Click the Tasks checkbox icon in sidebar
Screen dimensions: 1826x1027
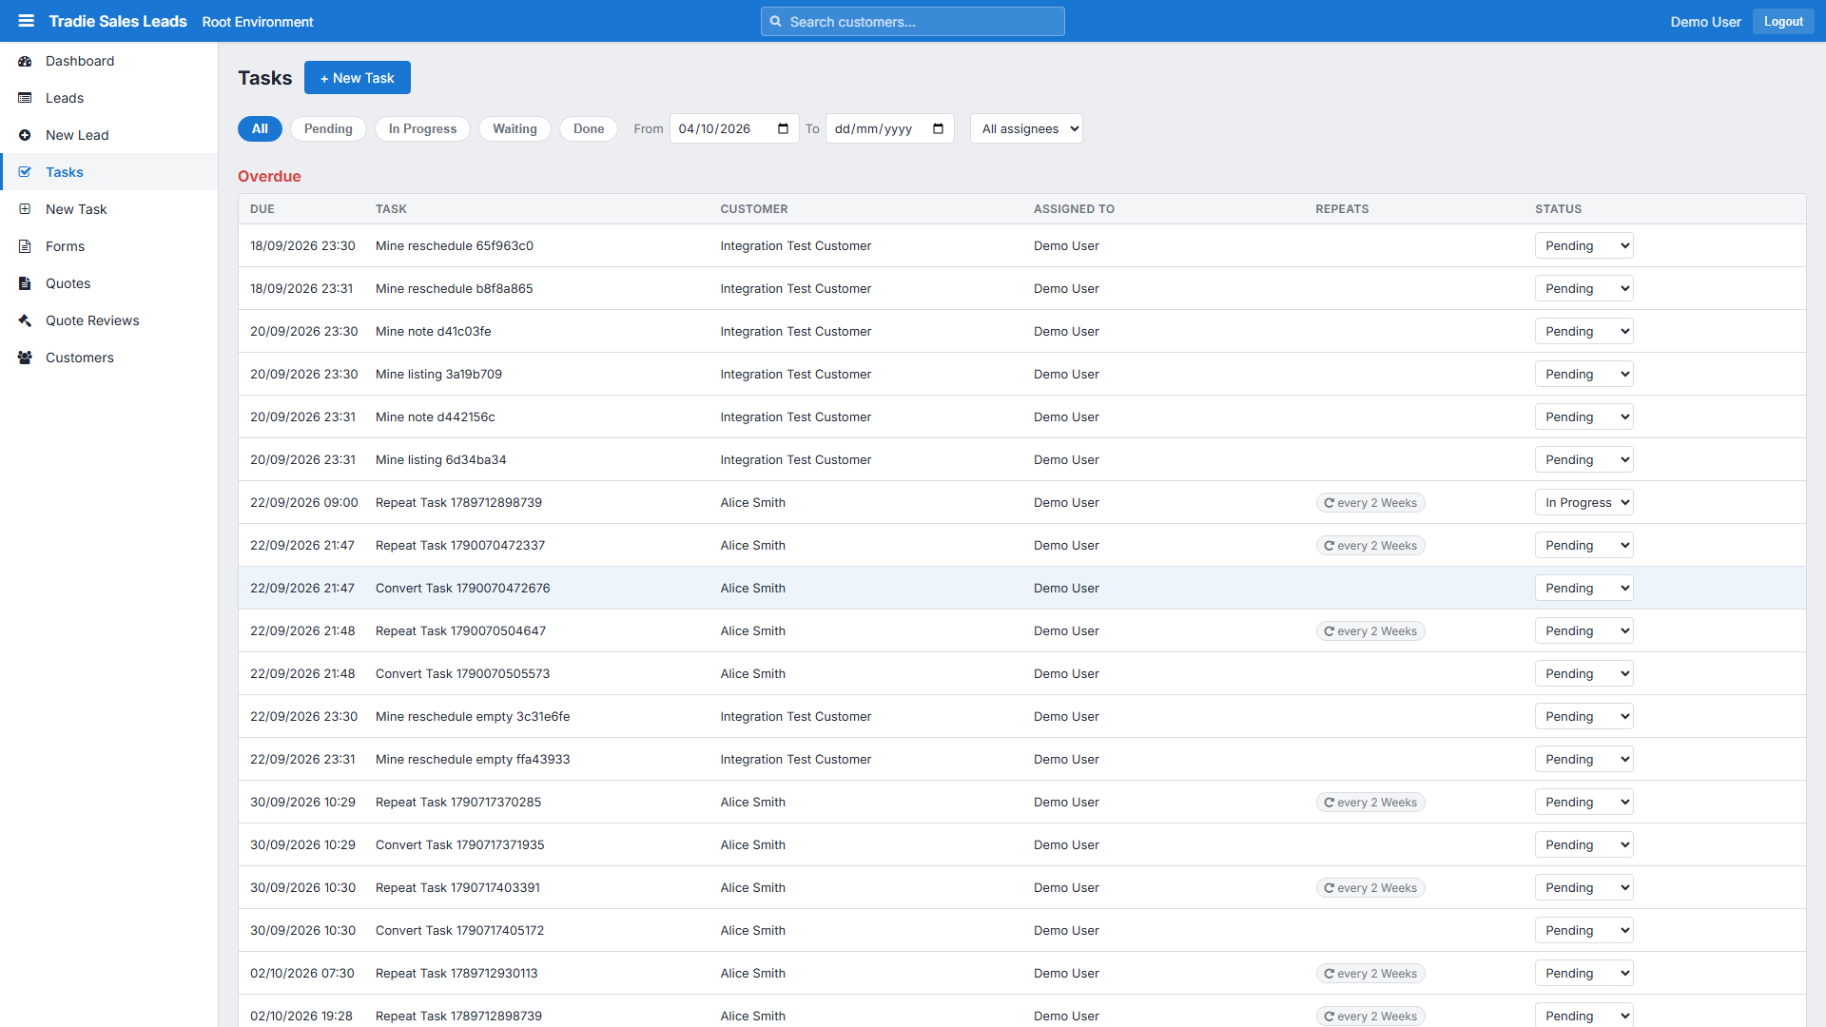[25, 172]
